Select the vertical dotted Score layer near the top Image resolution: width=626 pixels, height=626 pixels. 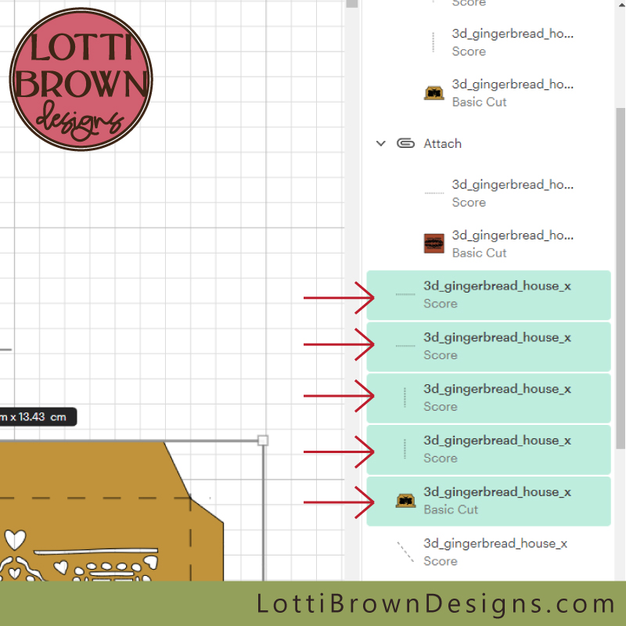[x=499, y=42]
